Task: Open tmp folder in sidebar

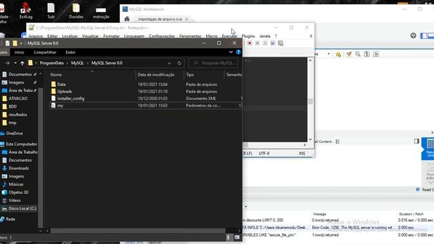Action: 12,123
